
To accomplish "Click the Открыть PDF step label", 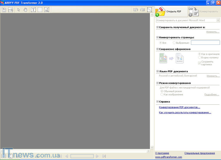I will point(174,11).
